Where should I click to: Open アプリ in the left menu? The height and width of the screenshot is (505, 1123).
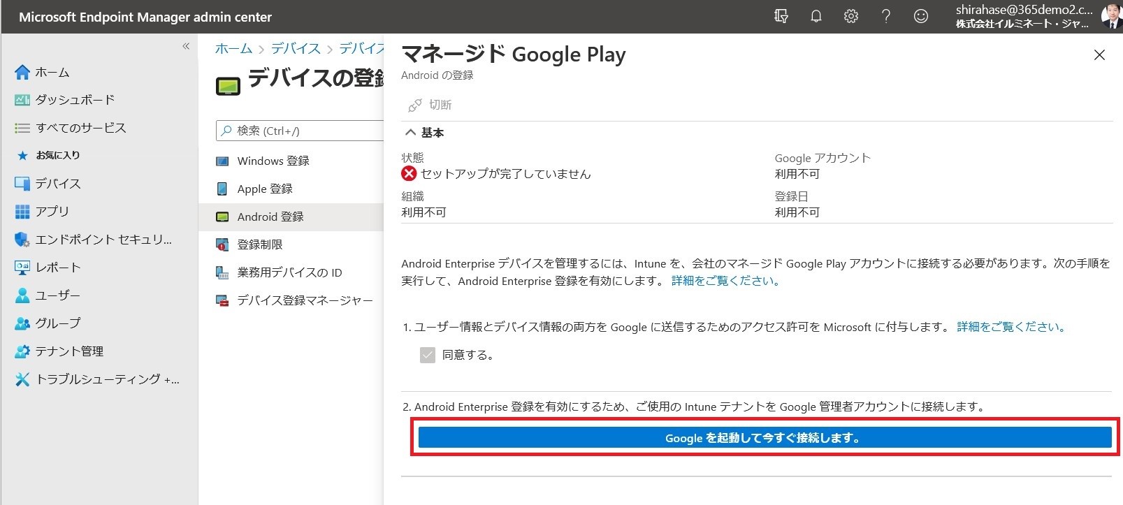click(x=52, y=212)
